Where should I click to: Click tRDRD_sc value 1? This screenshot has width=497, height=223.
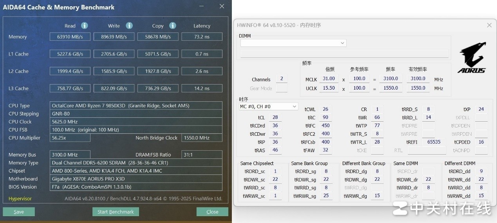275,171
